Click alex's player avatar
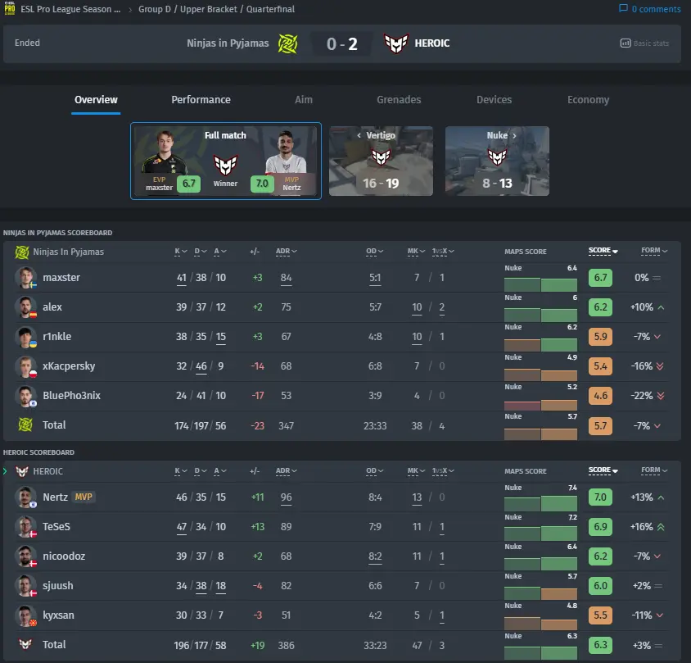691x663 pixels. (x=25, y=307)
